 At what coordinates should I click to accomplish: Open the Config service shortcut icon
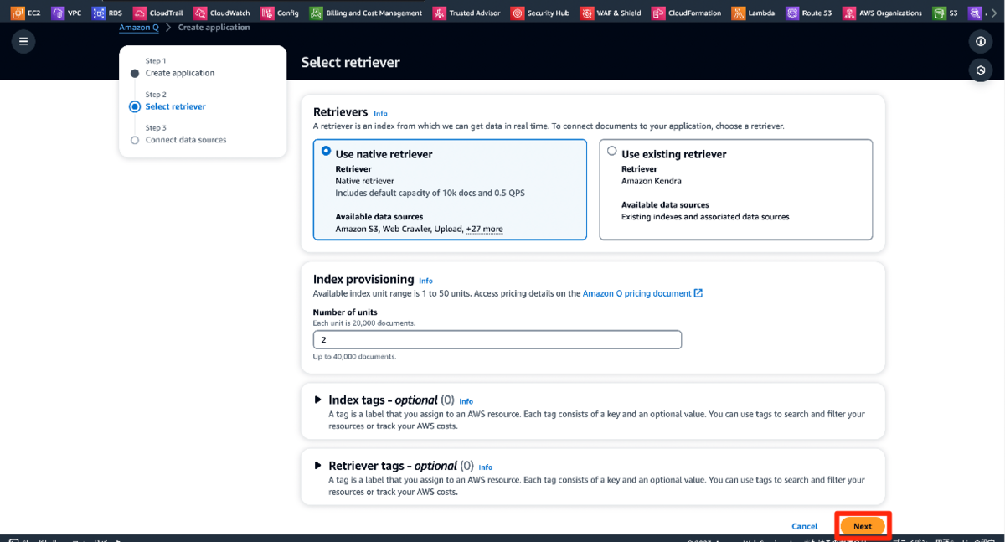click(267, 13)
